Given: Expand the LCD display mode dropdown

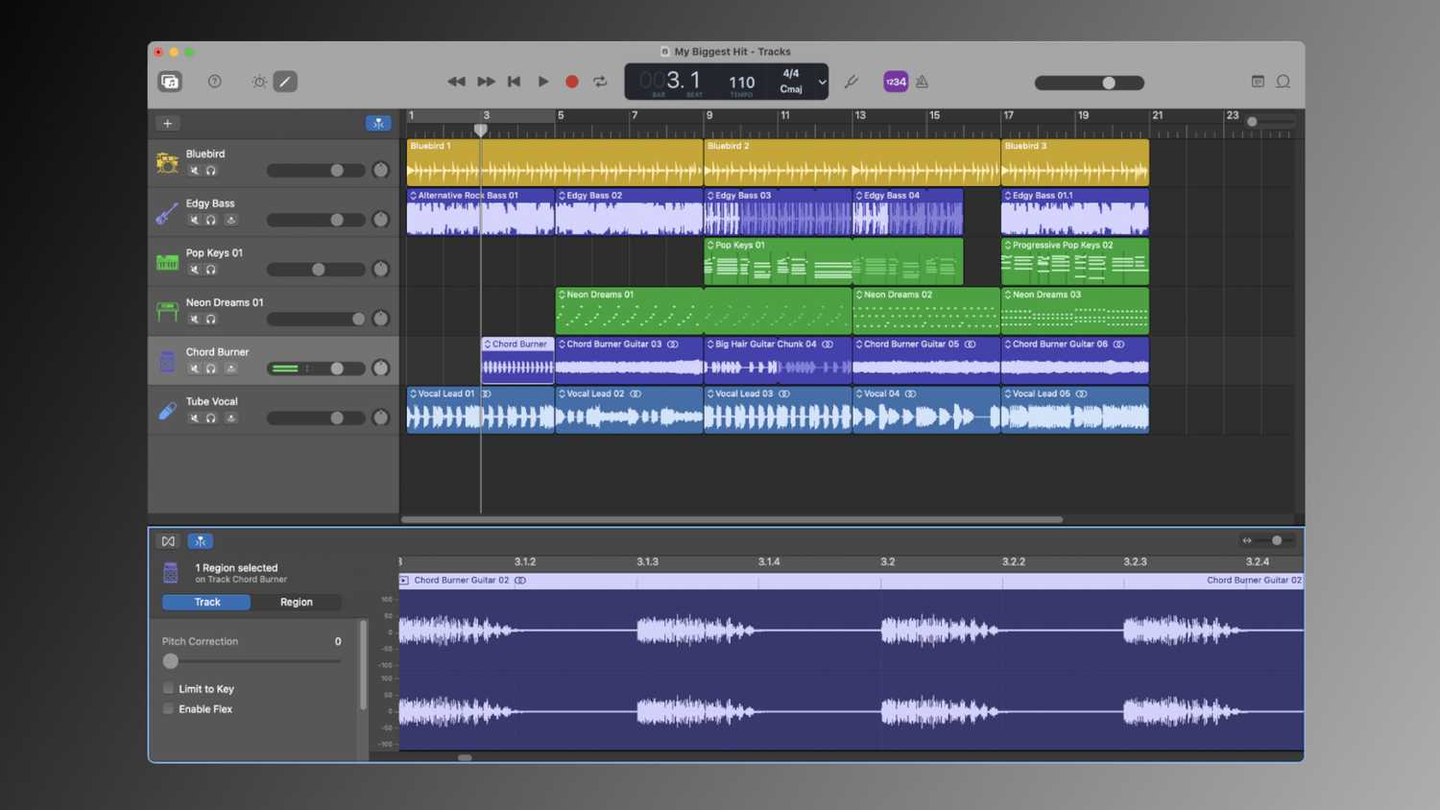Looking at the screenshot, I should 822,82.
